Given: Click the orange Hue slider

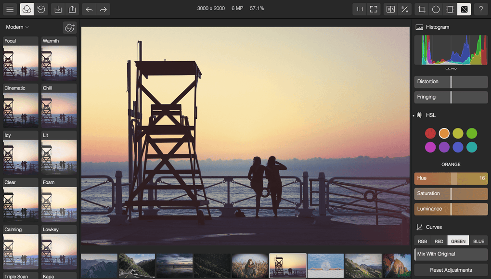Looking at the screenshot, I should click(x=451, y=178).
